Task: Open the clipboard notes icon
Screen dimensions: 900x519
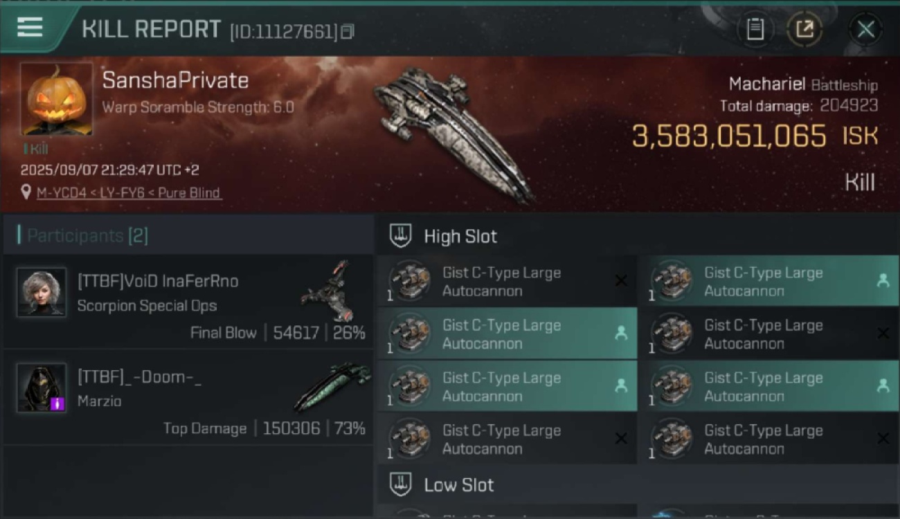Action: coord(755,29)
